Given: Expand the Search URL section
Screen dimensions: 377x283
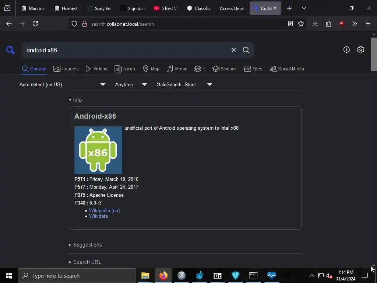Looking at the screenshot, I should pos(85,262).
